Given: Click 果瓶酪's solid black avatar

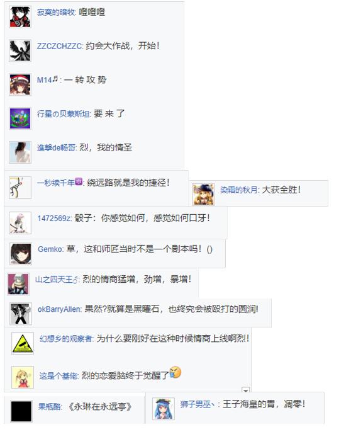Looking at the screenshot, I should coord(21,411).
